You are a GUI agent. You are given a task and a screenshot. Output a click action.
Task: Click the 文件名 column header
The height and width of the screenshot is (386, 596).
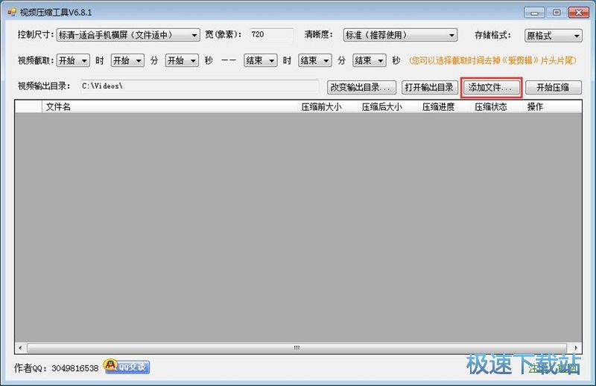coord(58,107)
